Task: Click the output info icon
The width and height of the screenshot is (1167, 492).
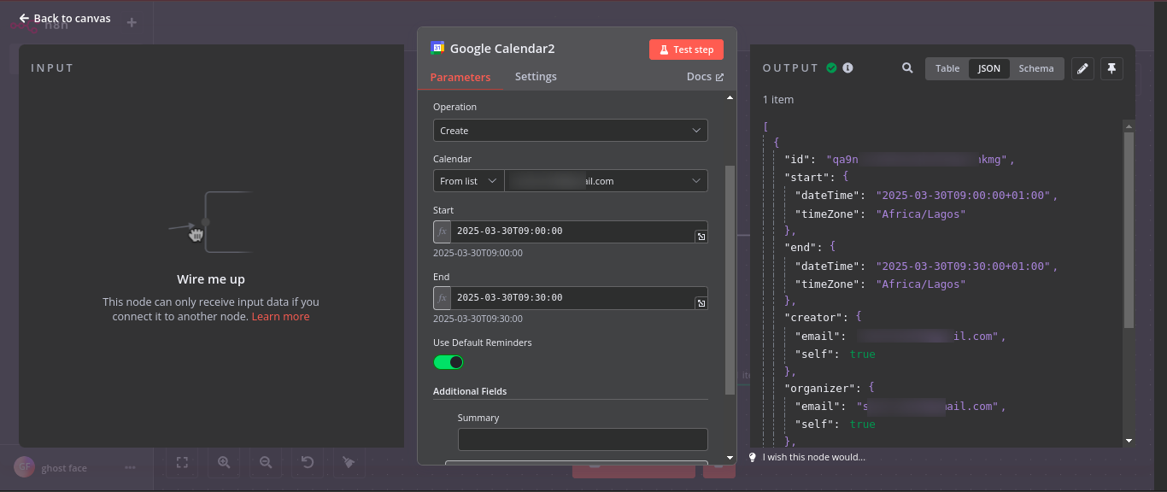Action: 847,68
